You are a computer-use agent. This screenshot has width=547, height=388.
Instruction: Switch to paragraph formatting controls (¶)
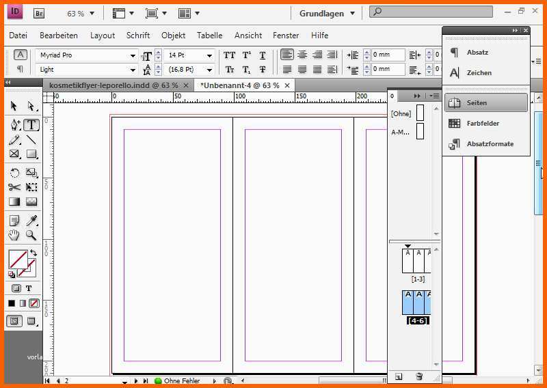[20, 69]
